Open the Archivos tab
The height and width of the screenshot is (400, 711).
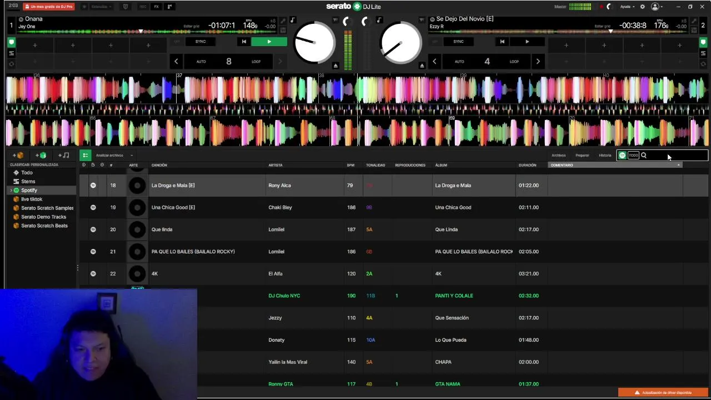coord(558,156)
